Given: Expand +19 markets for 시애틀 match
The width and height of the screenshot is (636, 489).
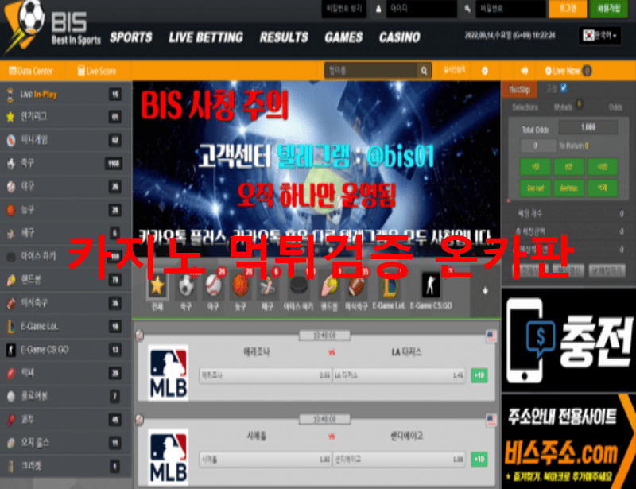Looking at the screenshot, I should (479, 460).
